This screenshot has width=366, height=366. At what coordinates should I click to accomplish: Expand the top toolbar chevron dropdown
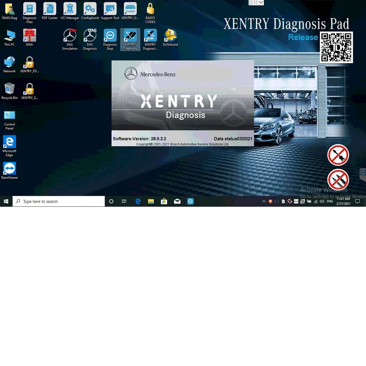tap(261, 2)
